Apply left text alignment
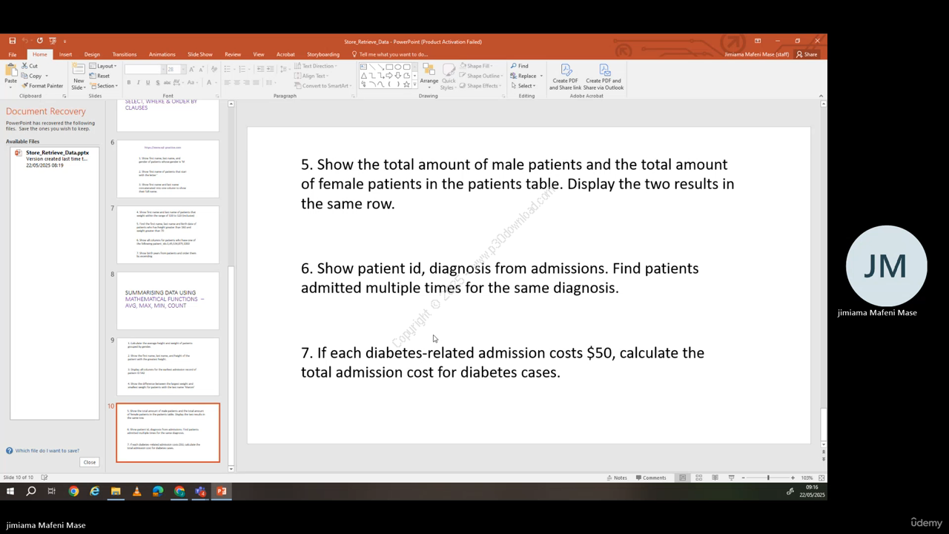 pyautogui.click(x=228, y=82)
